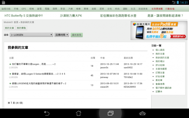This screenshot has width=189, height=118.
Task: Open the 蘋果 forum category
Action: pos(55,9)
